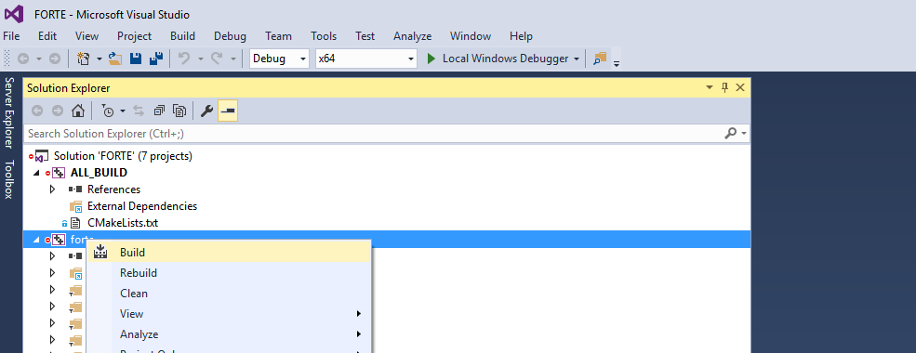Image resolution: width=916 pixels, height=353 pixels.
Task: Open main toolbar overflow options arrow
Action: (x=617, y=63)
